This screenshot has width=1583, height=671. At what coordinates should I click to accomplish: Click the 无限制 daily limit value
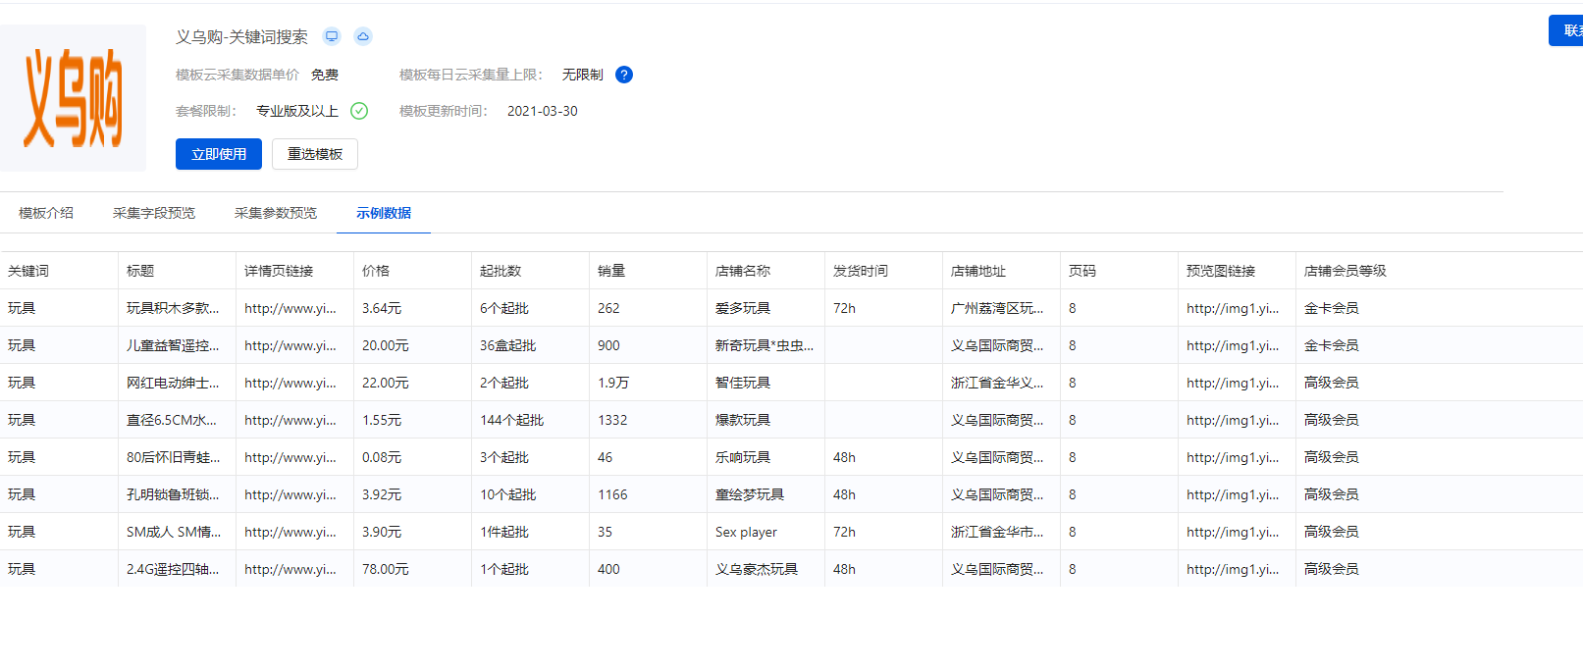583,75
